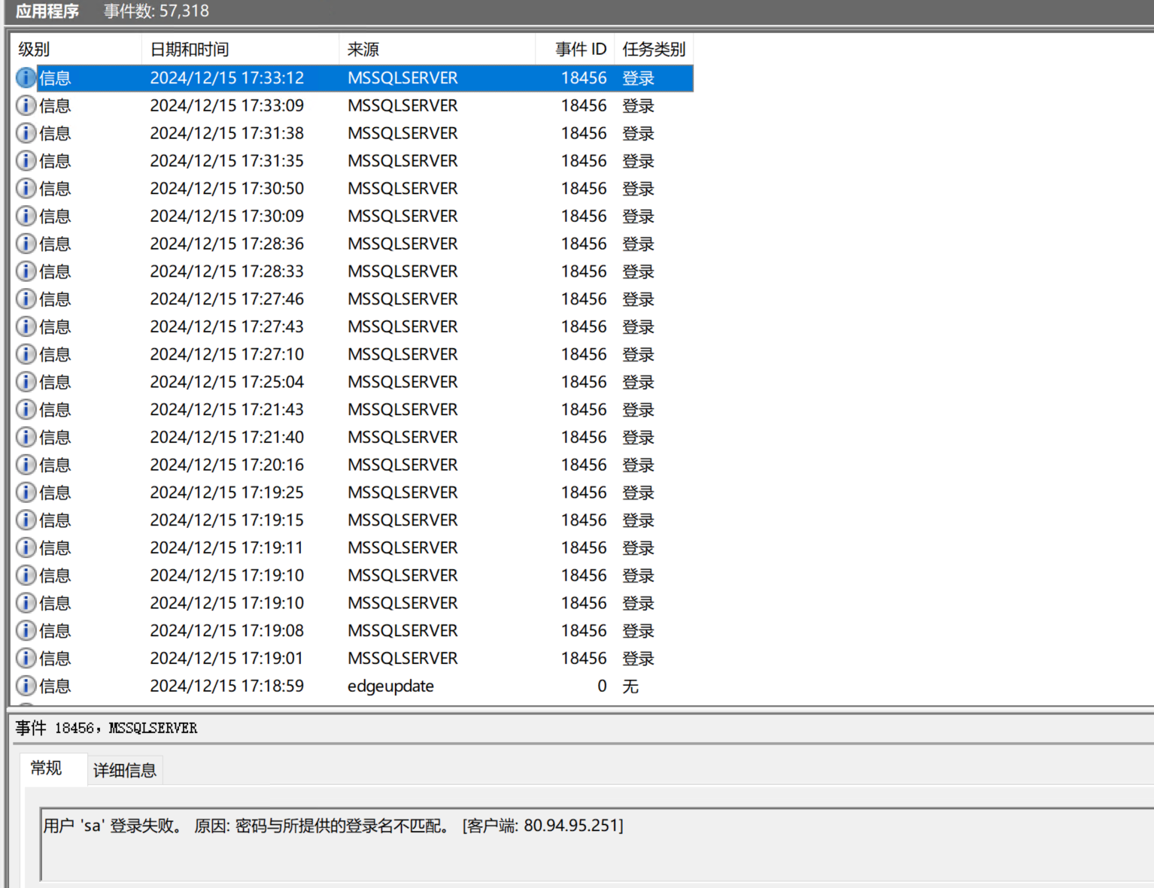This screenshot has width=1154, height=888.
Task: Click info icon of the 17:21:43 event
Action: pyautogui.click(x=26, y=410)
